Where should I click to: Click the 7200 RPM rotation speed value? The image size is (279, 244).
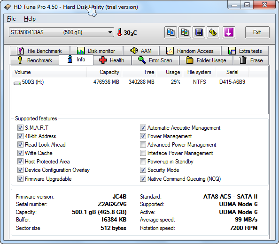coord(244,228)
